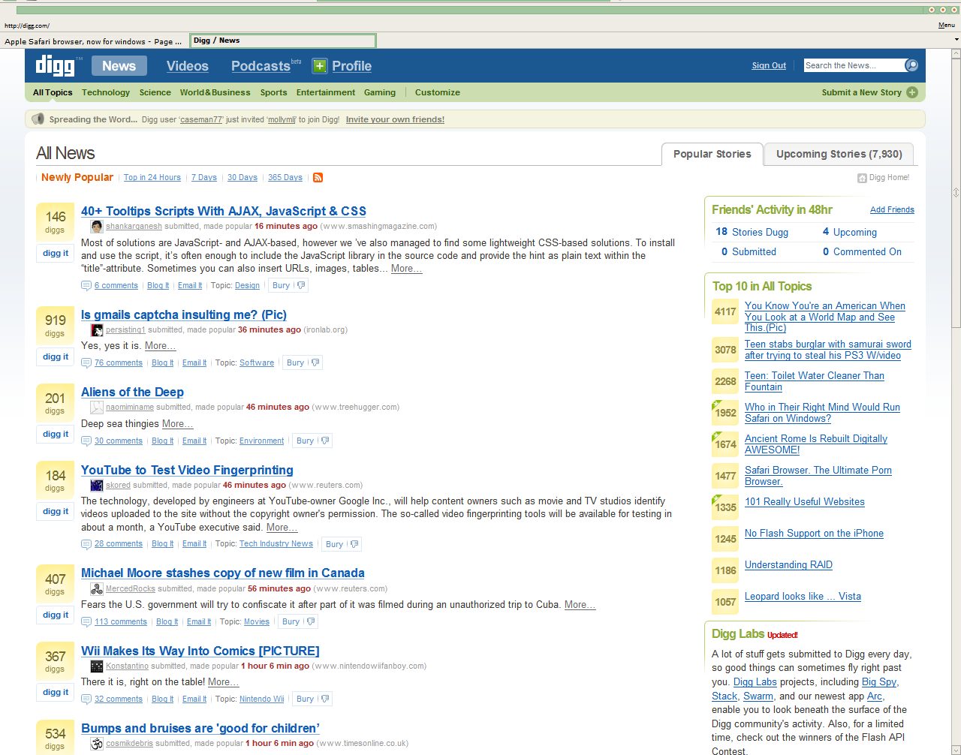Open the orange RSS feed icon
This screenshot has height=755, width=961.
click(x=318, y=178)
